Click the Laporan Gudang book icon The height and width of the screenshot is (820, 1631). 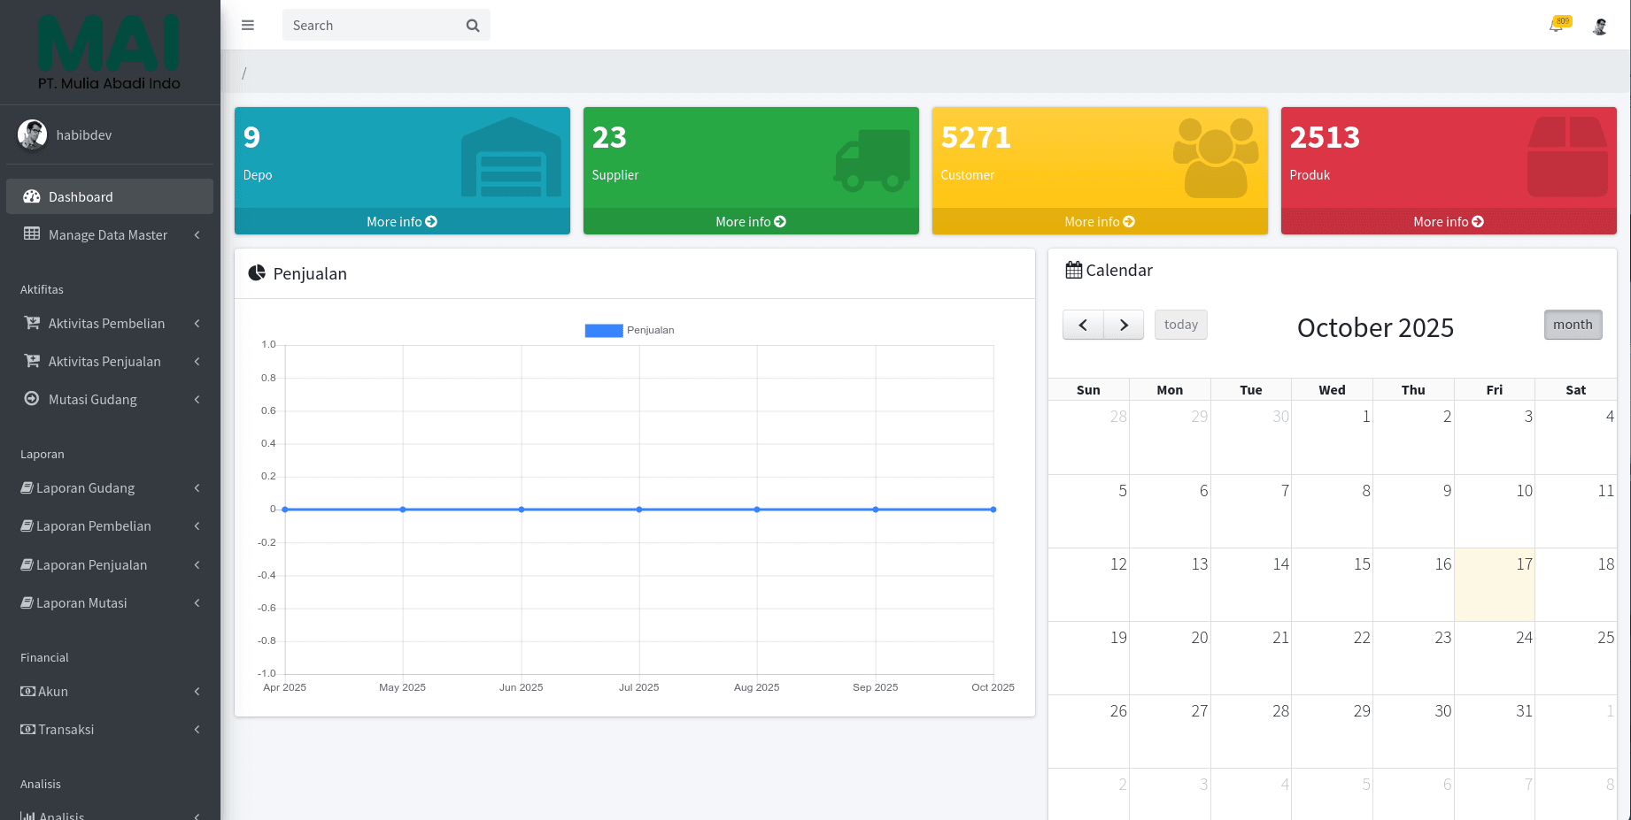click(x=27, y=487)
